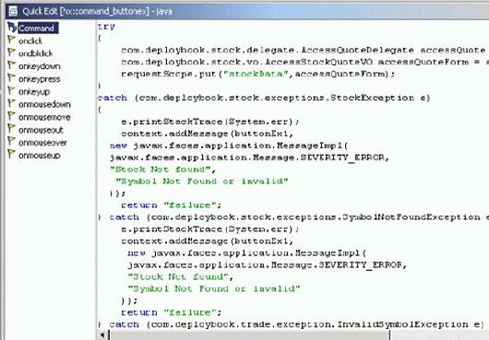The height and width of the screenshot is (340, 489).
Task: Click the flag icon beside onkeydown
Action: click(x=12, y=65)
